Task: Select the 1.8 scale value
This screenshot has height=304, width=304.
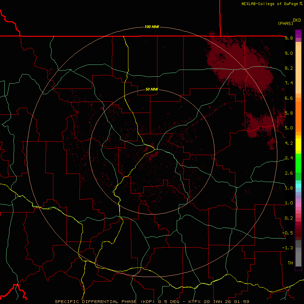Action: tap(289, 188)
